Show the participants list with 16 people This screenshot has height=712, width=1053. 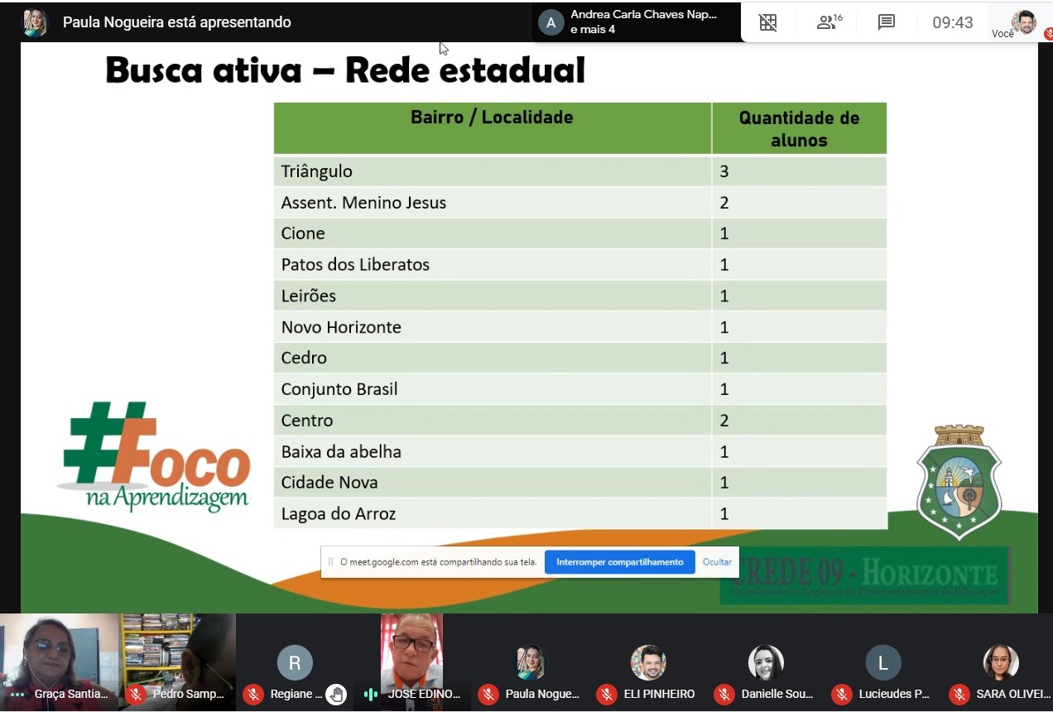tap(828, 22)
